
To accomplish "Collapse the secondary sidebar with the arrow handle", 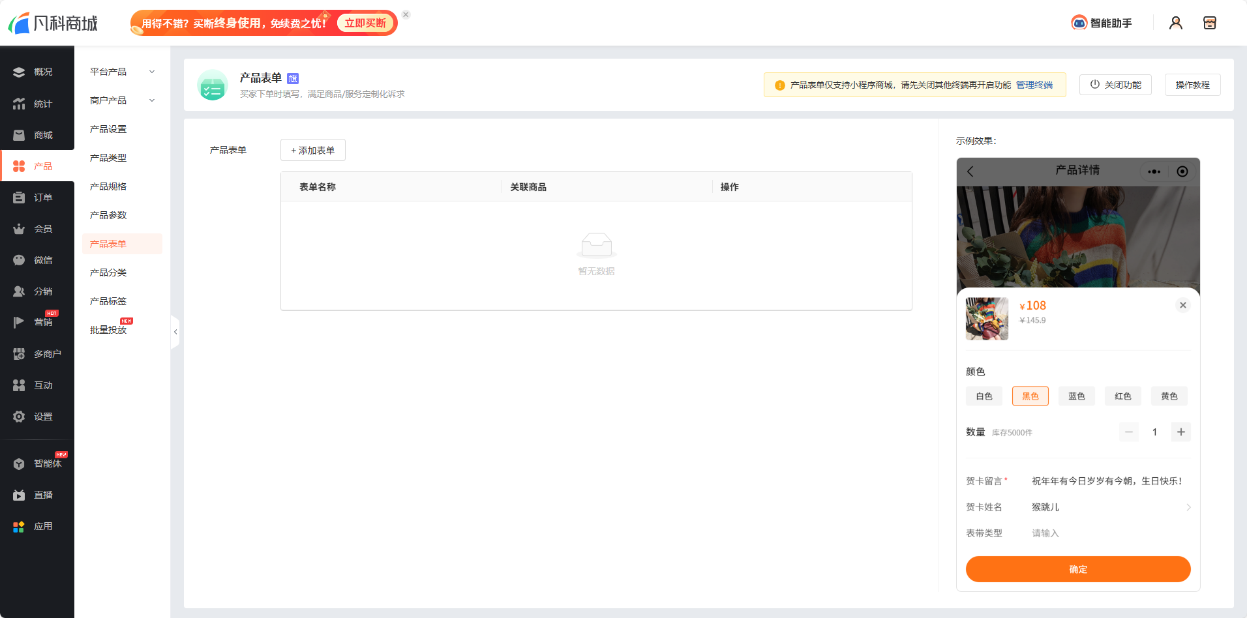I will point(175,332).
